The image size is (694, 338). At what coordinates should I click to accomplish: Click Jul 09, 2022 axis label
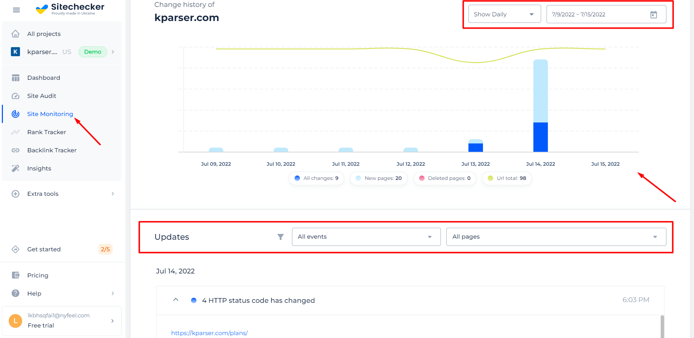(x=216, y=164)
